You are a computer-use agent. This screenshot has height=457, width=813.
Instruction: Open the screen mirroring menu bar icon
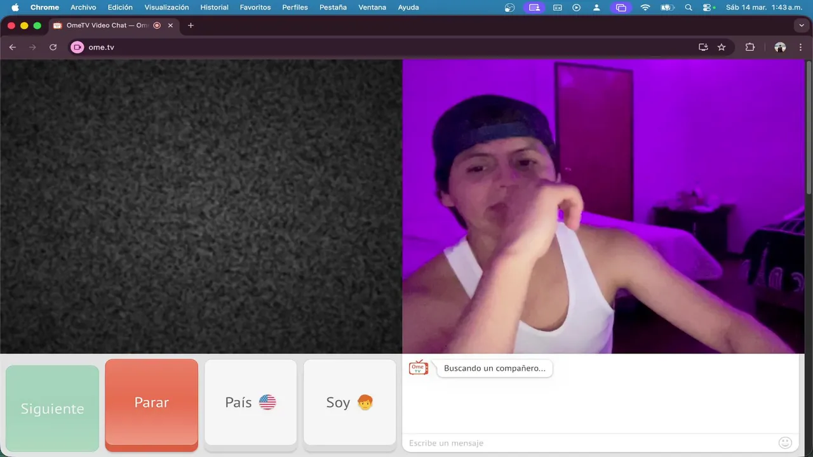(621, 8)
